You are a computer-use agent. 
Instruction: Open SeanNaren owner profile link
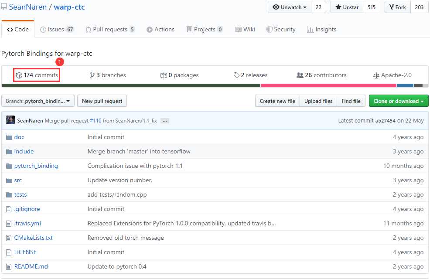[28, 7]
